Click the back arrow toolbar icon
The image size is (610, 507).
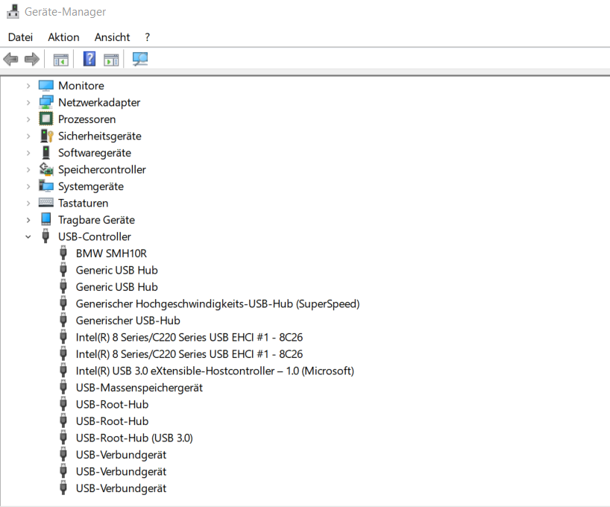click(x=10, y=59)
